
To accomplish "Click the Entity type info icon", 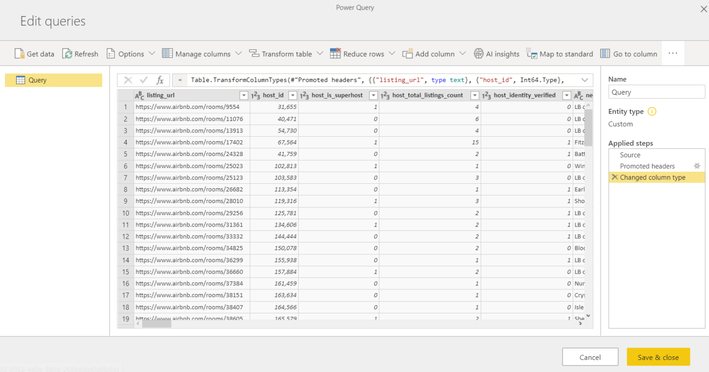I will coord(651,111).
